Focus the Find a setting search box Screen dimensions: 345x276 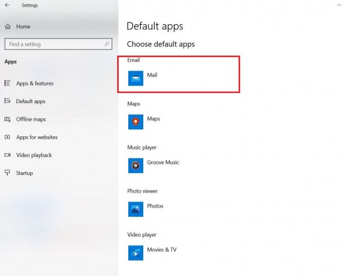(58, 44)
